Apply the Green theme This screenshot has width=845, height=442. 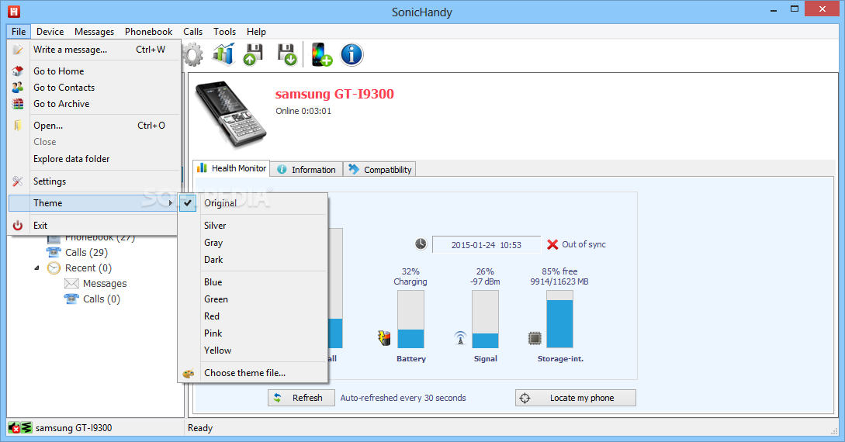253,299
